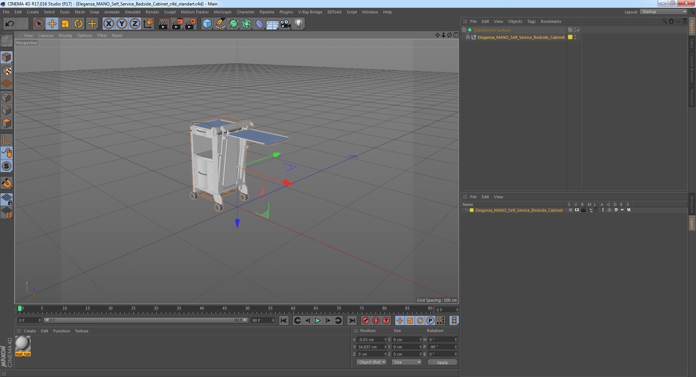The height and width of the screenshot is (377, 696).
Task: Add a Light object
Action: tap(298, 24)
